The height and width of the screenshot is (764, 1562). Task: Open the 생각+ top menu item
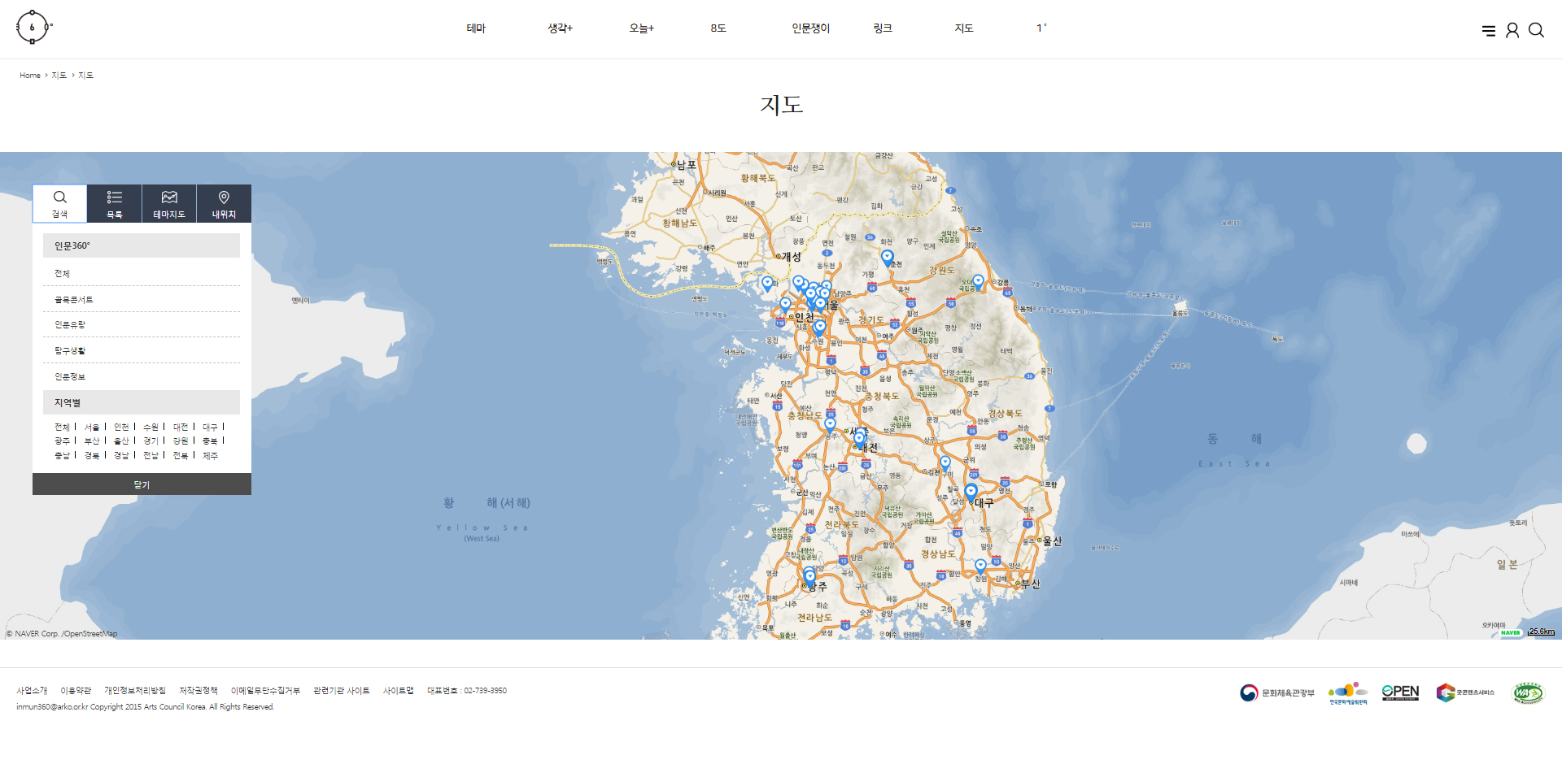point(560,28)
